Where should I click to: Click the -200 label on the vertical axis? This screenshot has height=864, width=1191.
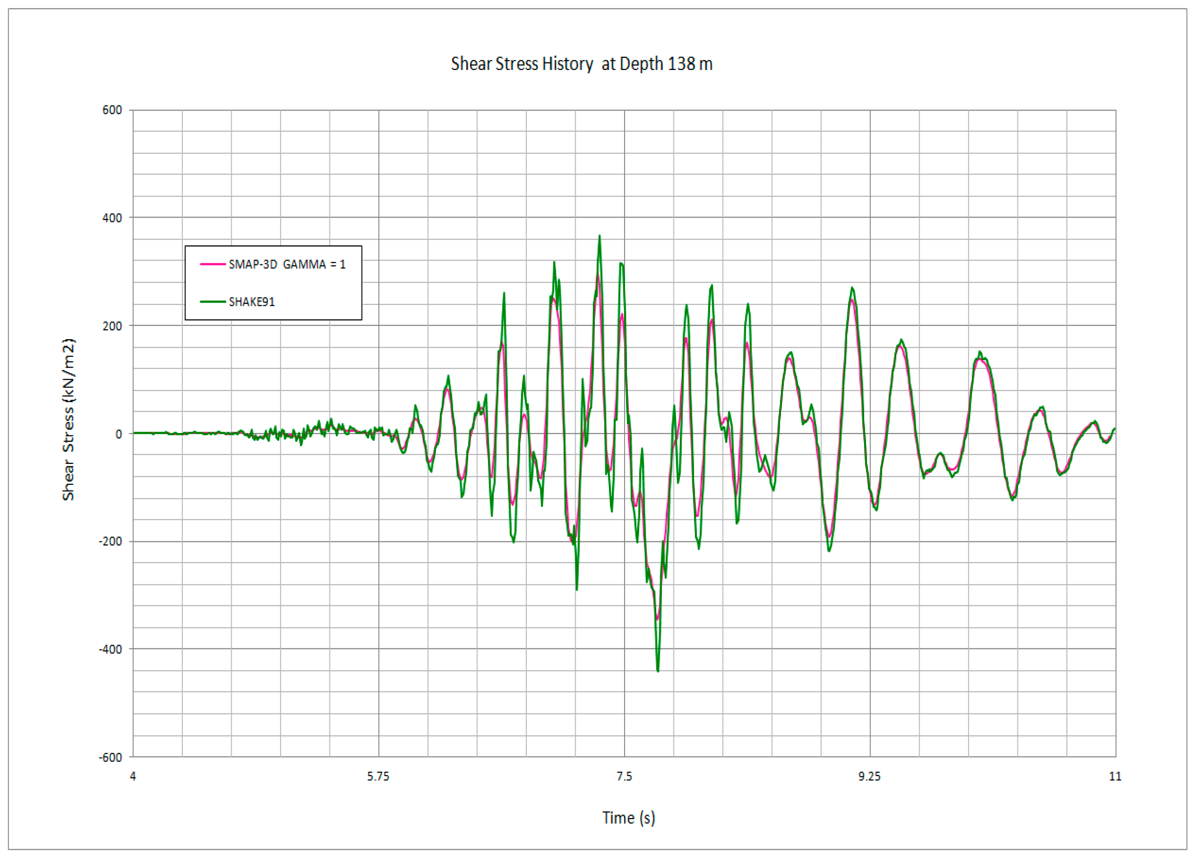tap(110, 541)
